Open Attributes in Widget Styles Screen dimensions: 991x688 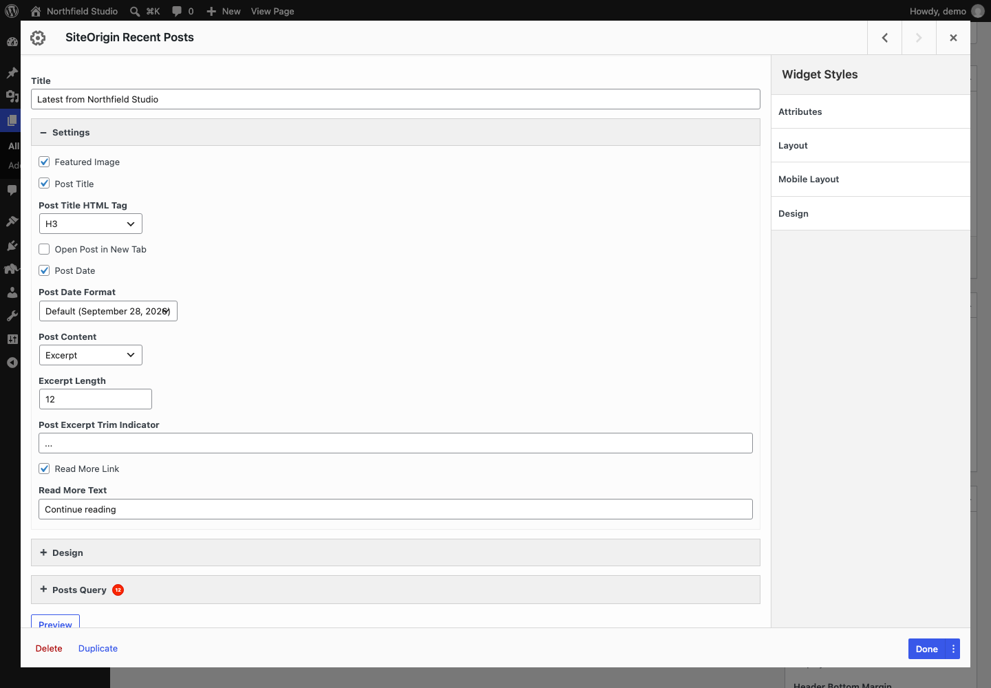click(871, 111)
